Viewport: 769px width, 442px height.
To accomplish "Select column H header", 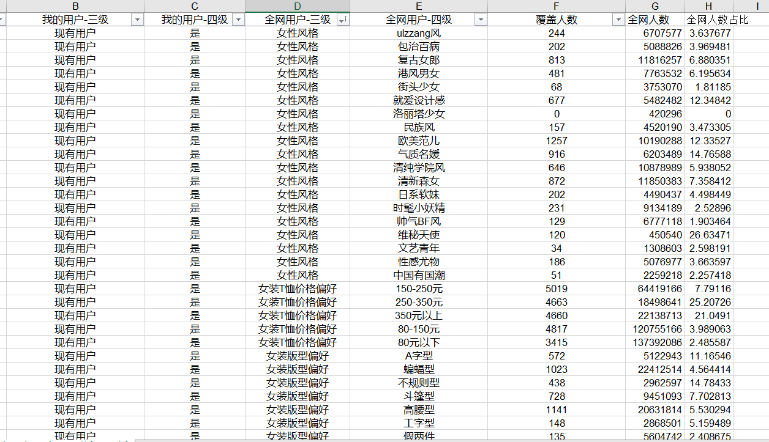I will (709, 6).
